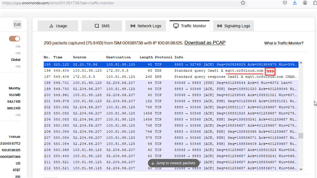The image size is (317, 178).
Task: Select ACK, SYN packet number 199
Action: click(x=171, y=89)
